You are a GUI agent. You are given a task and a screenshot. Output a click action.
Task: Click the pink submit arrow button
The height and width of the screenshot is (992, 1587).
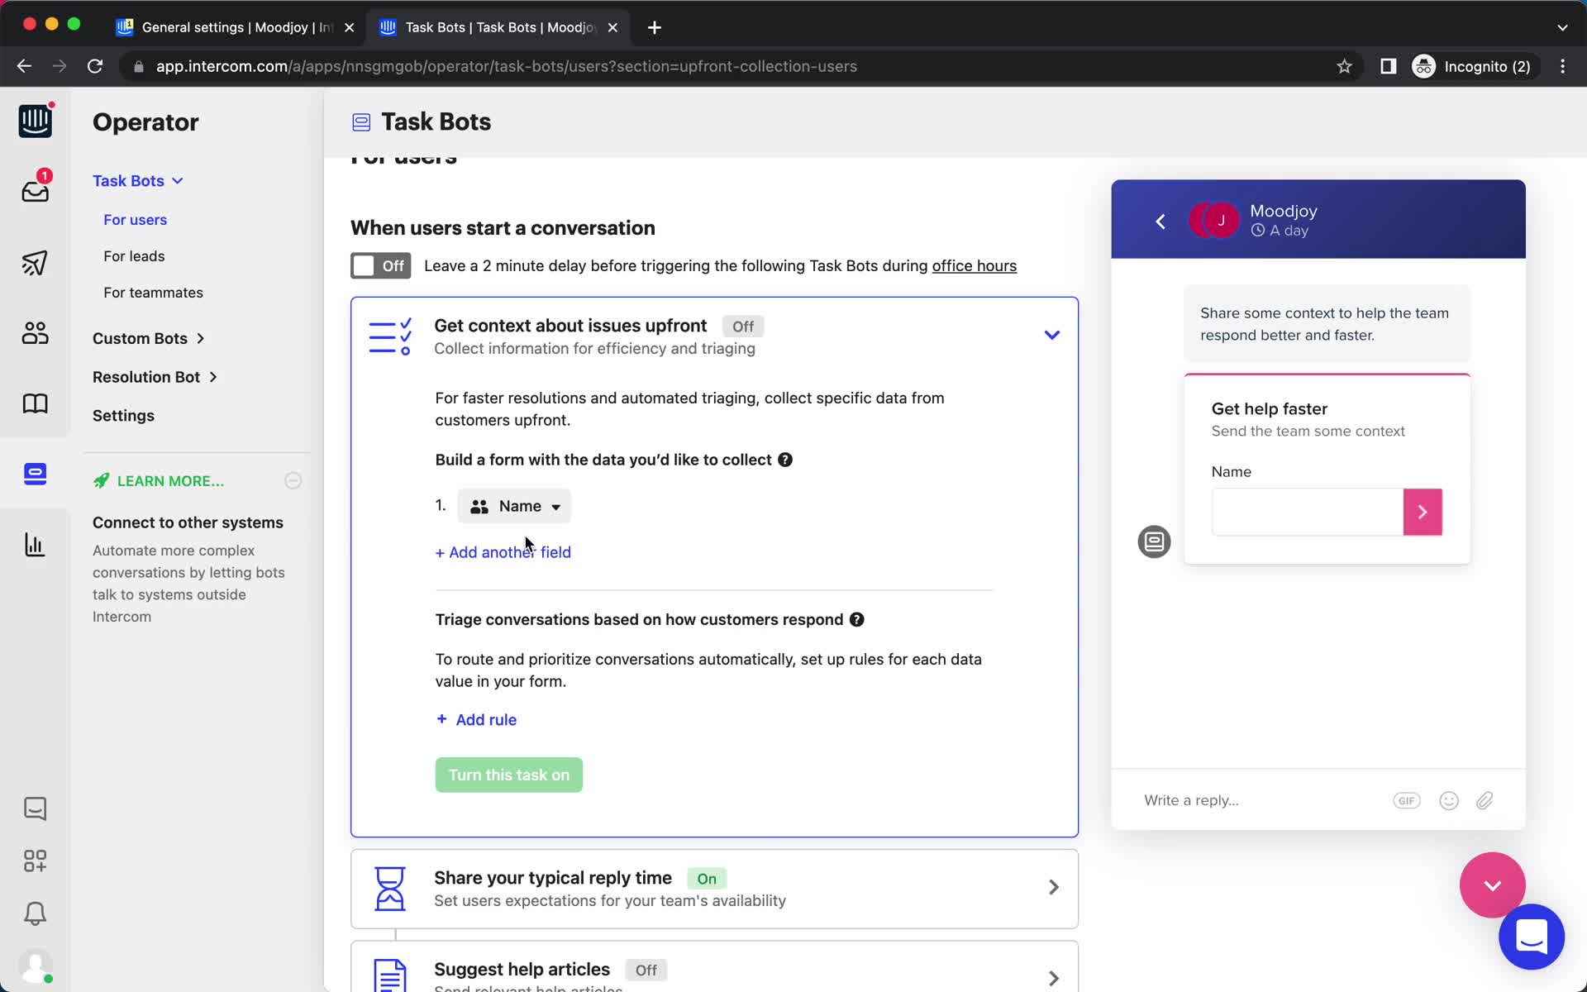click(1423, 512)
